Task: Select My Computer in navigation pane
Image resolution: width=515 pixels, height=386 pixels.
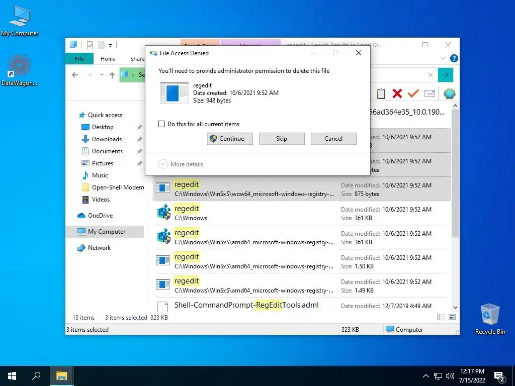Action: pos(105,232)
